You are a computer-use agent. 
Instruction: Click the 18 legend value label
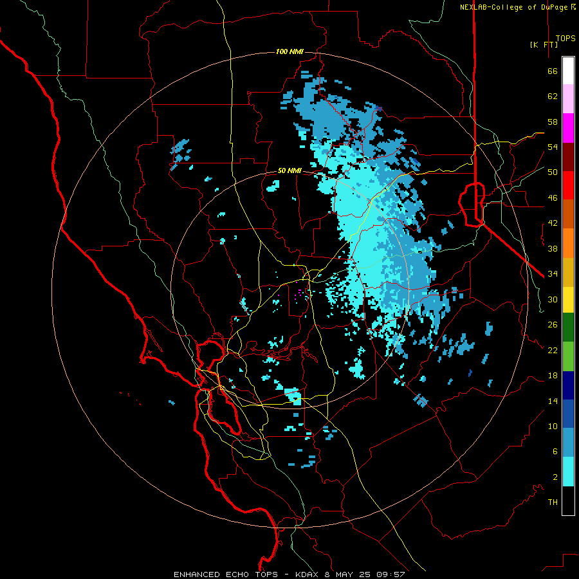point(553,375)
